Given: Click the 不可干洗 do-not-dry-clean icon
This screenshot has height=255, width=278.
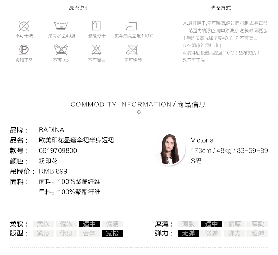Looking at the screenshot, I should [24, 26].
